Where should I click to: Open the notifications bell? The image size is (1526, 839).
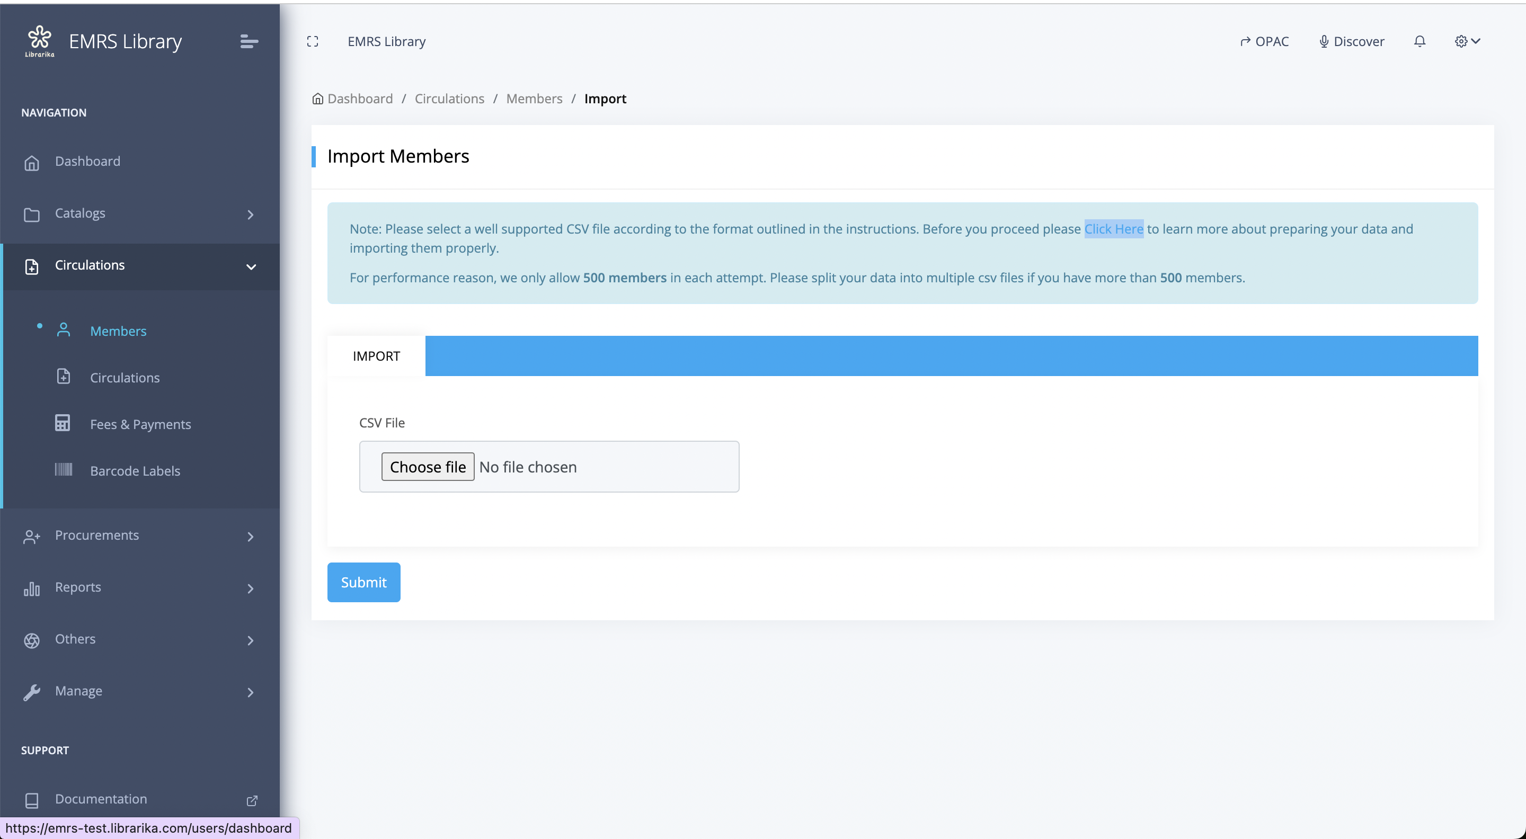1419,41
